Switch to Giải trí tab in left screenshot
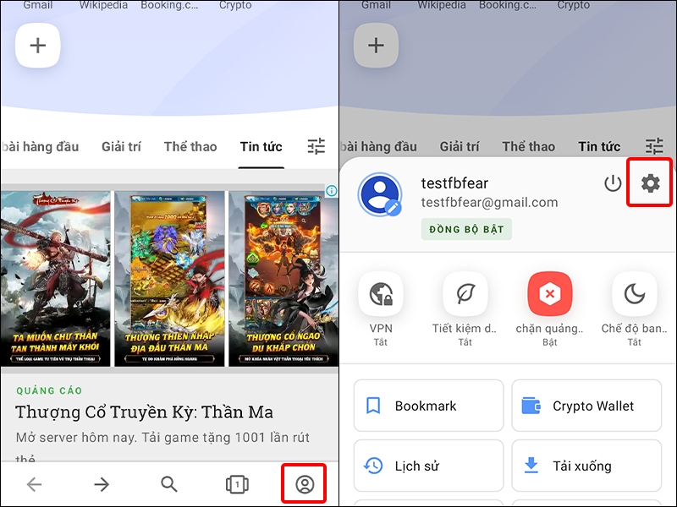Image resolution: width=677 pixels, height=507 pixels. click(121, 147)
